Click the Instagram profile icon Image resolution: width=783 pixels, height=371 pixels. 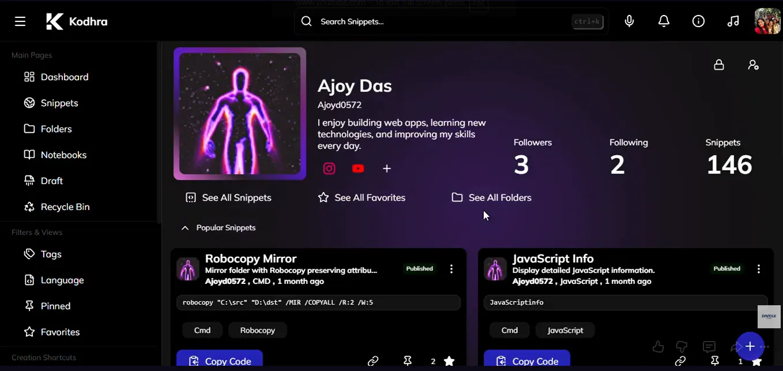click(x=329, y=168)
